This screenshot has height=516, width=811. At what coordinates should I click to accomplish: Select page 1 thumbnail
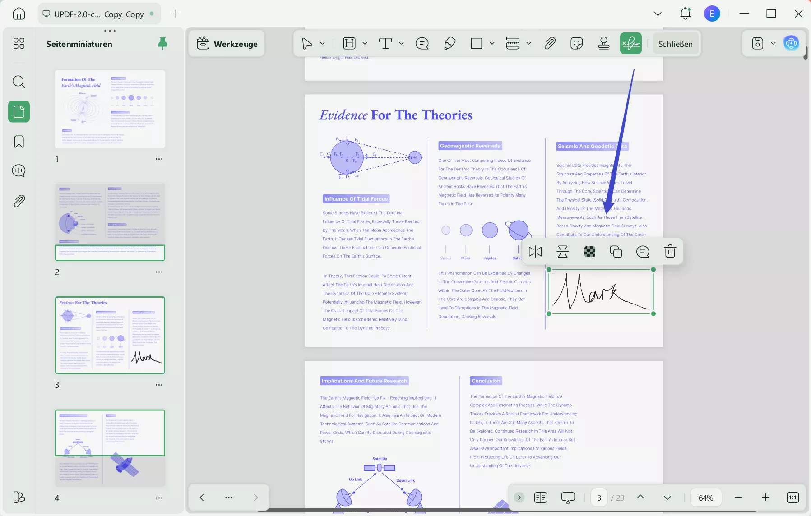(110, 109)
